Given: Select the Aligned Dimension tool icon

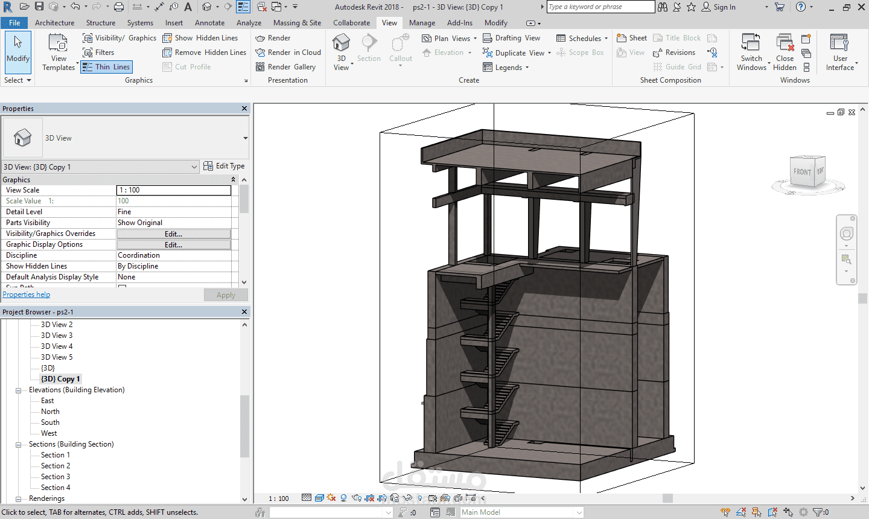Looking at the screenshot, I should 159,7.
